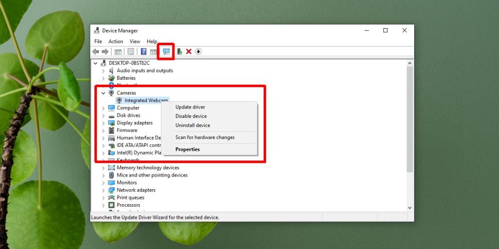Maximize the Device Manager window
This screenshot has height=249, width=499.
(385, 31)
